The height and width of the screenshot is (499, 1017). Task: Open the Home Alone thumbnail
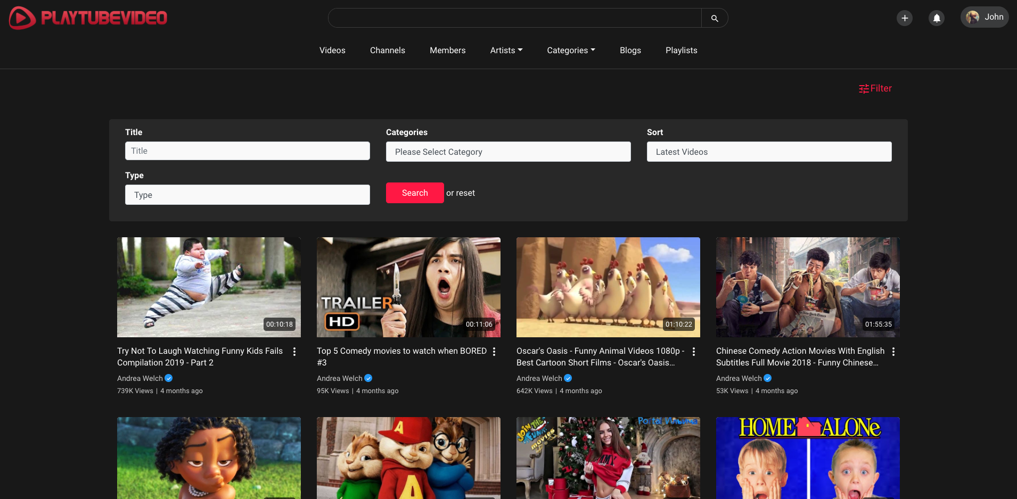[808, 458]
